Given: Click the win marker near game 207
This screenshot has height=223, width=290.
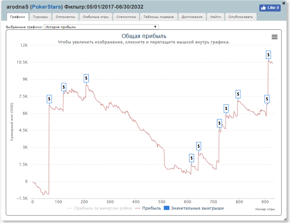Looking at the screenshot, I should [x=86, y=78].
